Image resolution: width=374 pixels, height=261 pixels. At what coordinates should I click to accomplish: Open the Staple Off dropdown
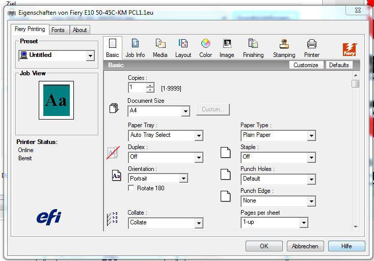pyautogui.click(x=311, y=157)
